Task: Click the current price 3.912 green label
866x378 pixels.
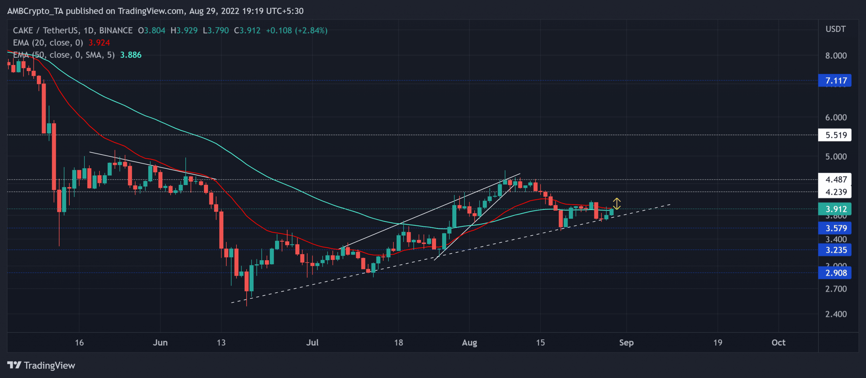Action: click(835, 209)
